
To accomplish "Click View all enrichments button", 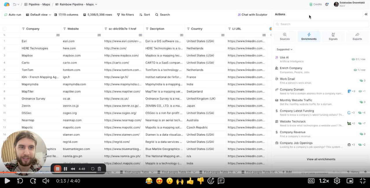I will 321,159.
